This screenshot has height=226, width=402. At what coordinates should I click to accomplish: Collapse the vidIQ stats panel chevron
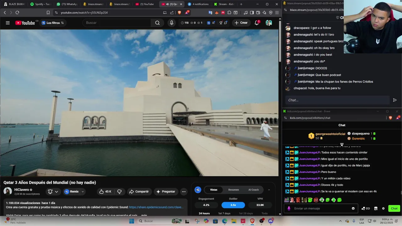point(269,190)
